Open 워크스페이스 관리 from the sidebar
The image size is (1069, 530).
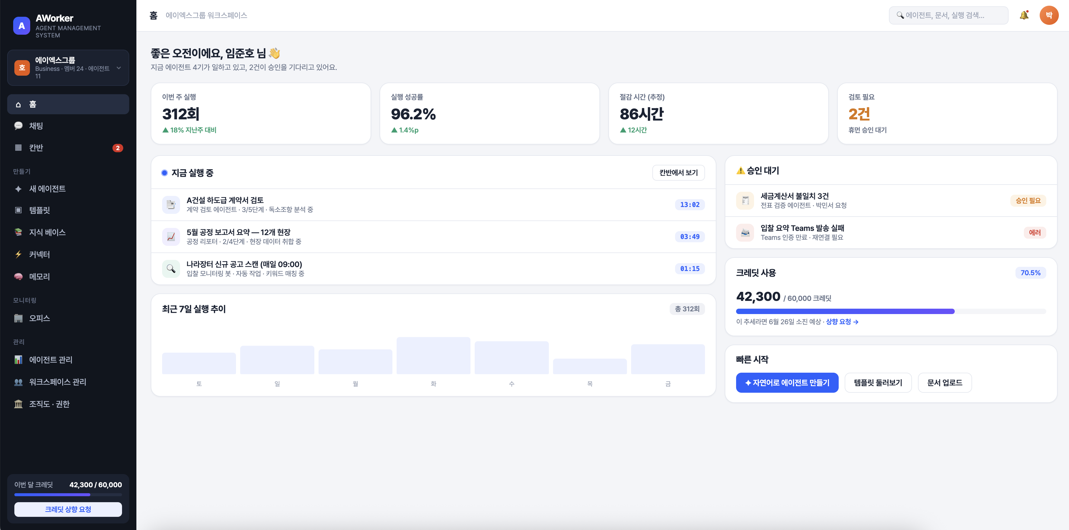coord(68,382)
